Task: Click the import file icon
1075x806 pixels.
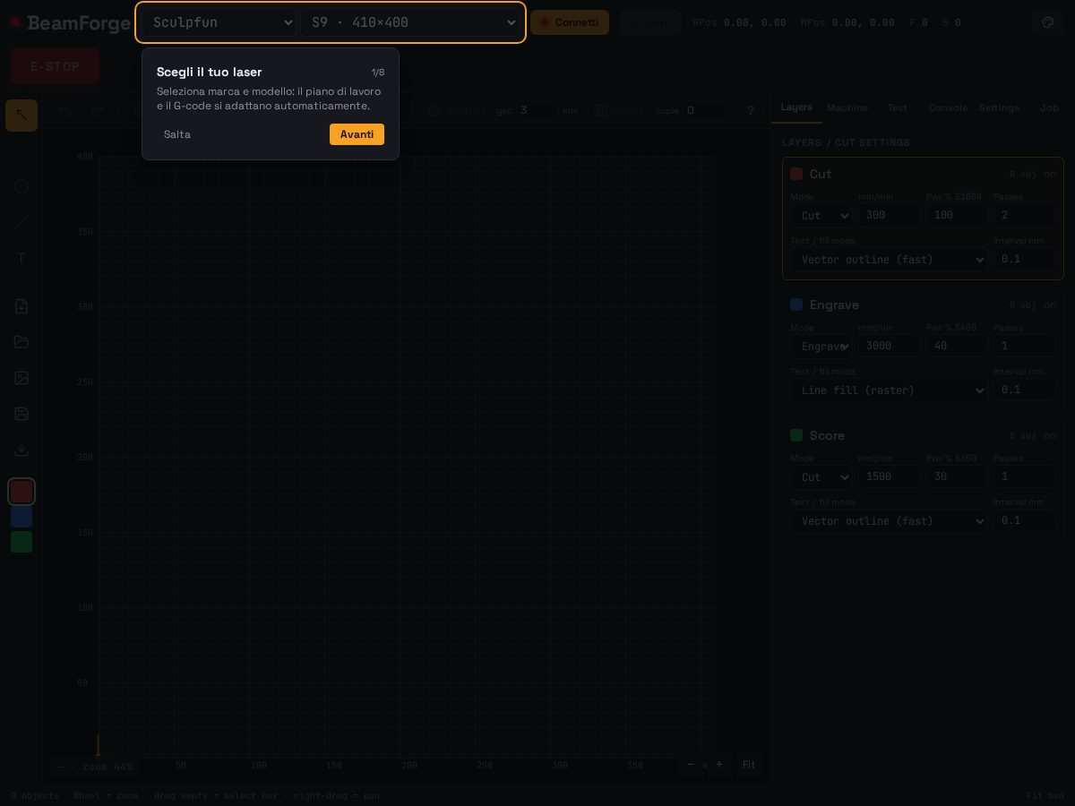Action: coord(21,306)
